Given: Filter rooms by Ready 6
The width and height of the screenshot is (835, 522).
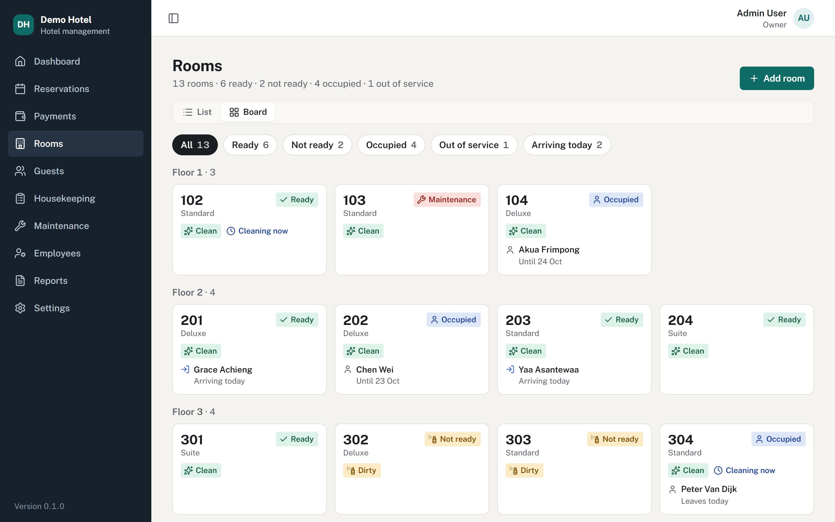Looking at the screenshot, I should pyautogui.click(x=250, y=145).
